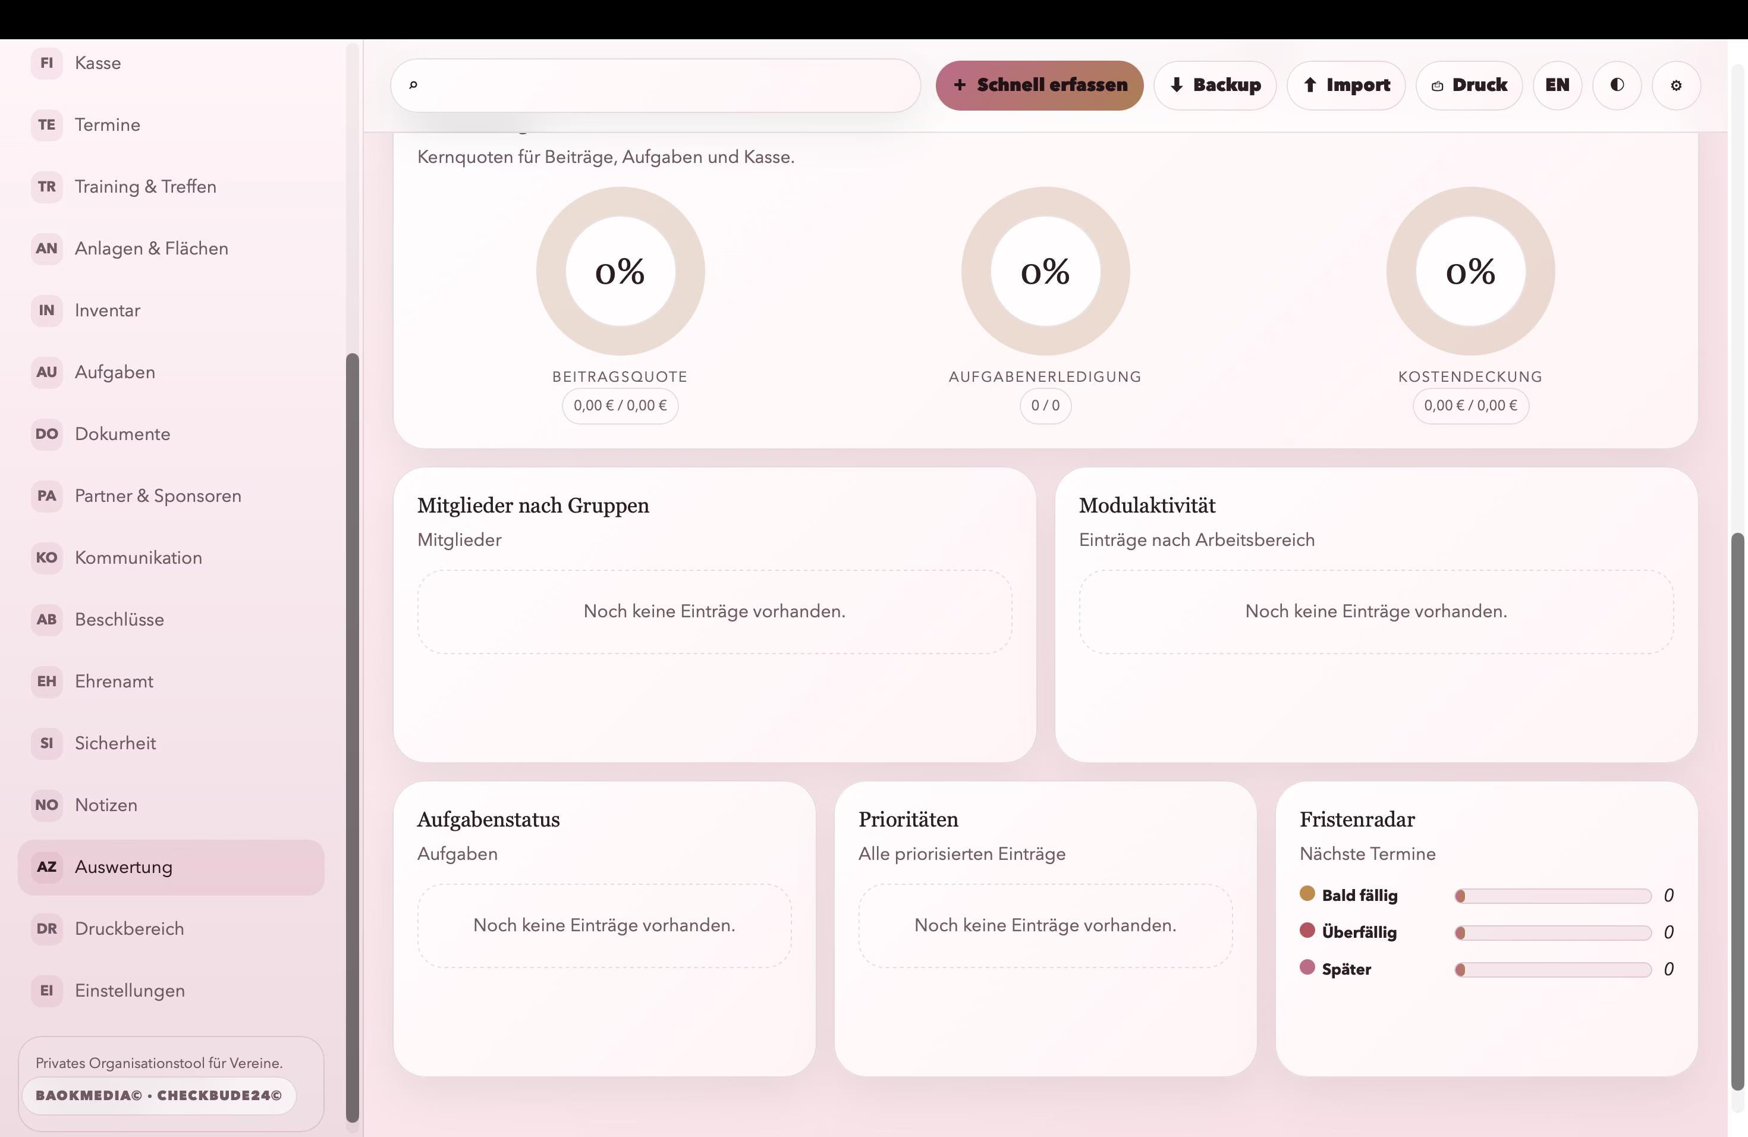Click the Später pink dot
The image size is (1748, 1137).
[1307, 966]
